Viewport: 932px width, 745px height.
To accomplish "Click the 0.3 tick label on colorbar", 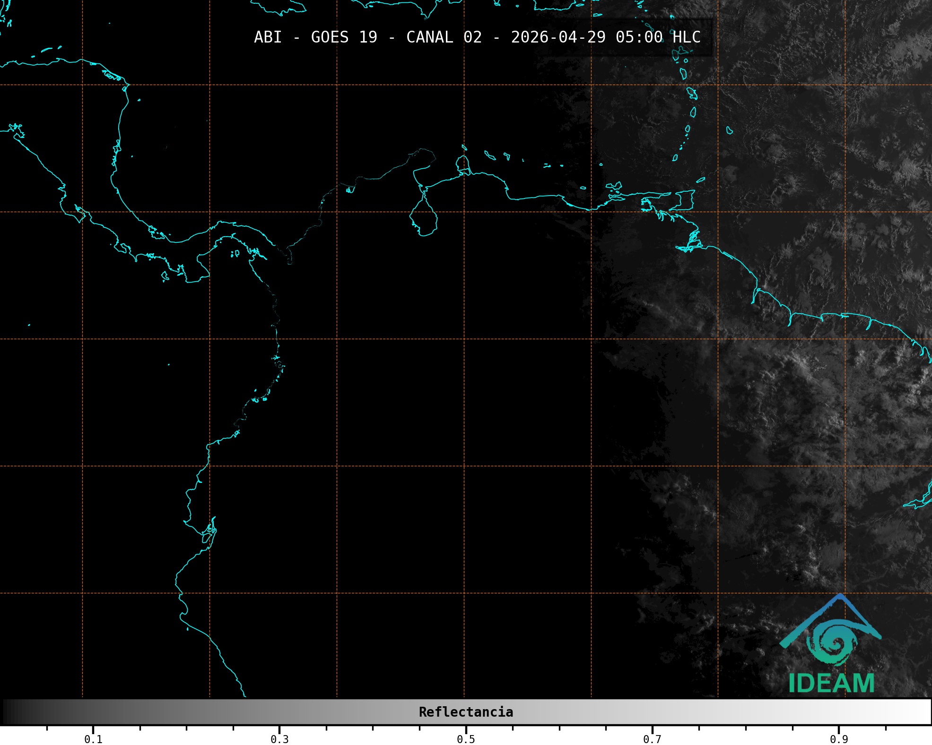I will pyautogui.click(x=279, y=739).
